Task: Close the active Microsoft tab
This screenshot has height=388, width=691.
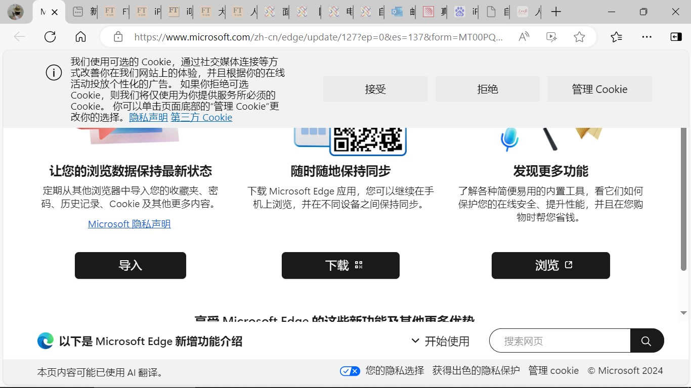Action: pyautogui.click(x=55, y=12)
